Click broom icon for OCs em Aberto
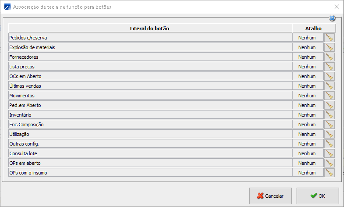This screenshot has width=350, height=210. [x=329, y=76]
